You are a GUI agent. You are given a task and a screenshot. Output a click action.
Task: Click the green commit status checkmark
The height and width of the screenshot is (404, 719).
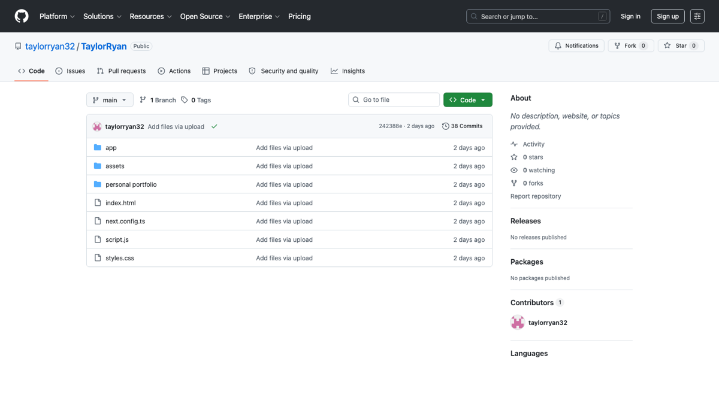click(x=214, y=126)
